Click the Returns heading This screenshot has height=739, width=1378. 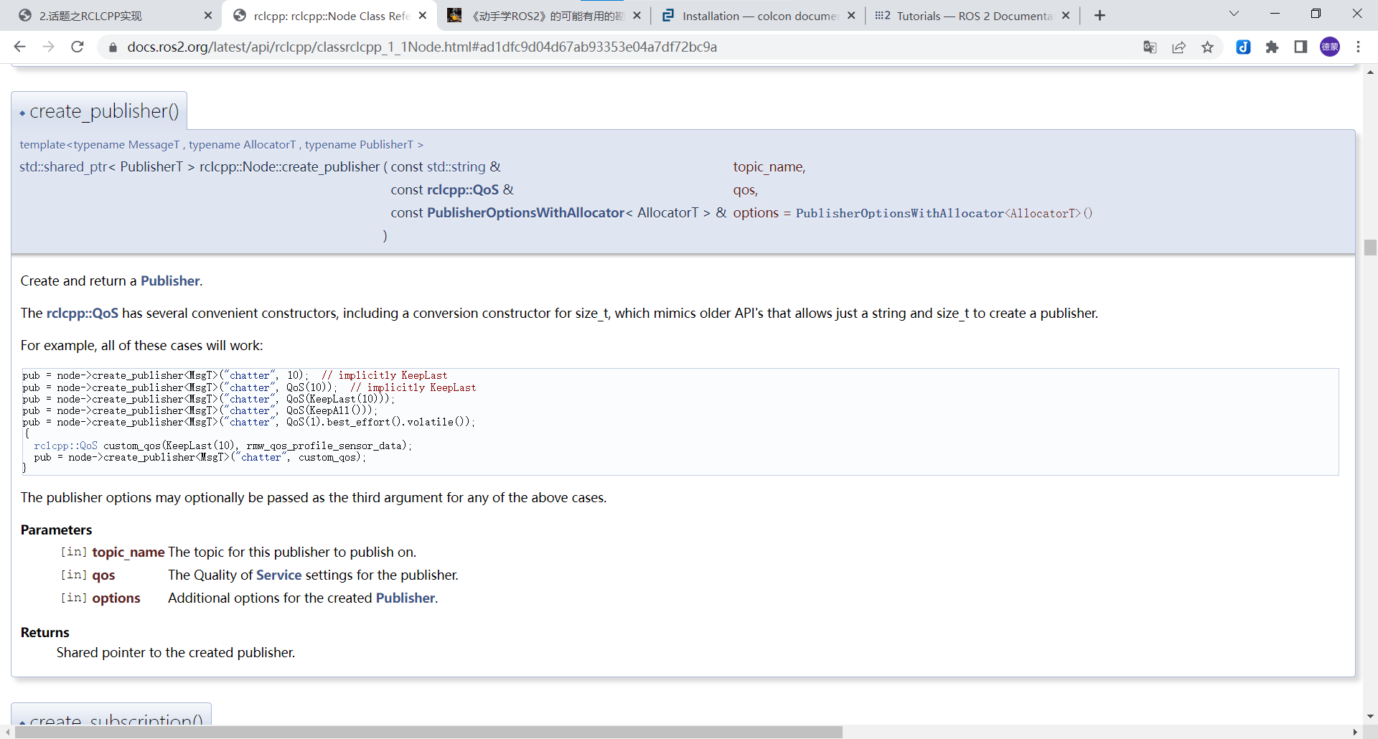44,632
